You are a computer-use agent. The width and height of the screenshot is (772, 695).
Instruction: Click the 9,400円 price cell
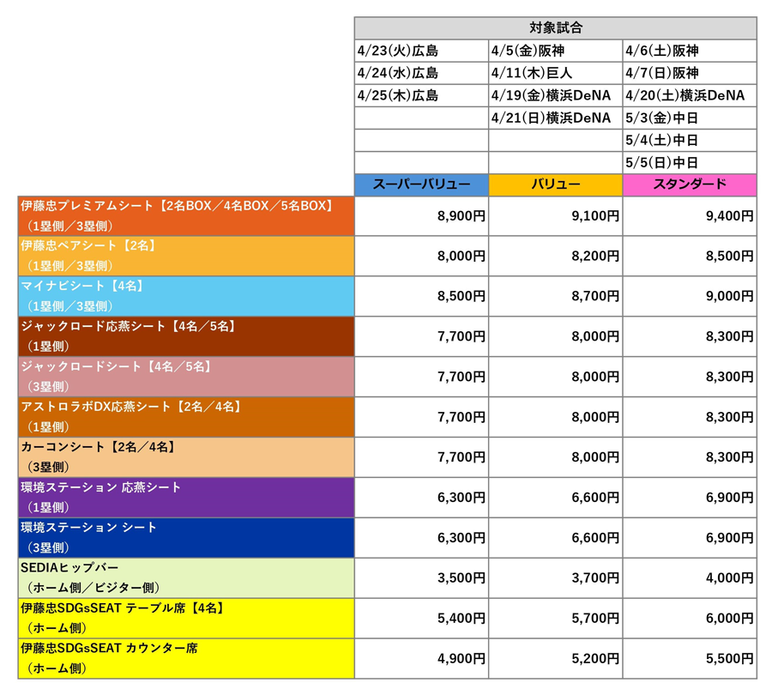pyautogui.click(x=690, y=215)
